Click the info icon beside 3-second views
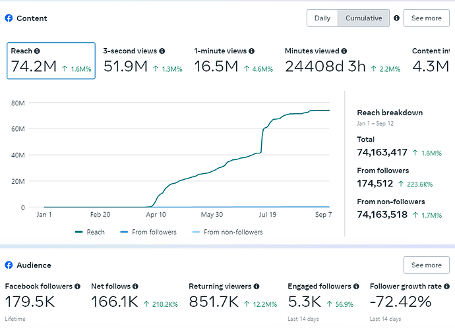 click(x=162, y=51)
